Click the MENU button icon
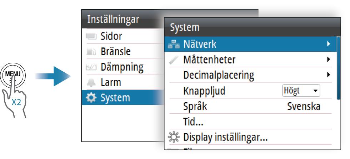The height and width of the screenshot is (159, 350). [13, 76]
